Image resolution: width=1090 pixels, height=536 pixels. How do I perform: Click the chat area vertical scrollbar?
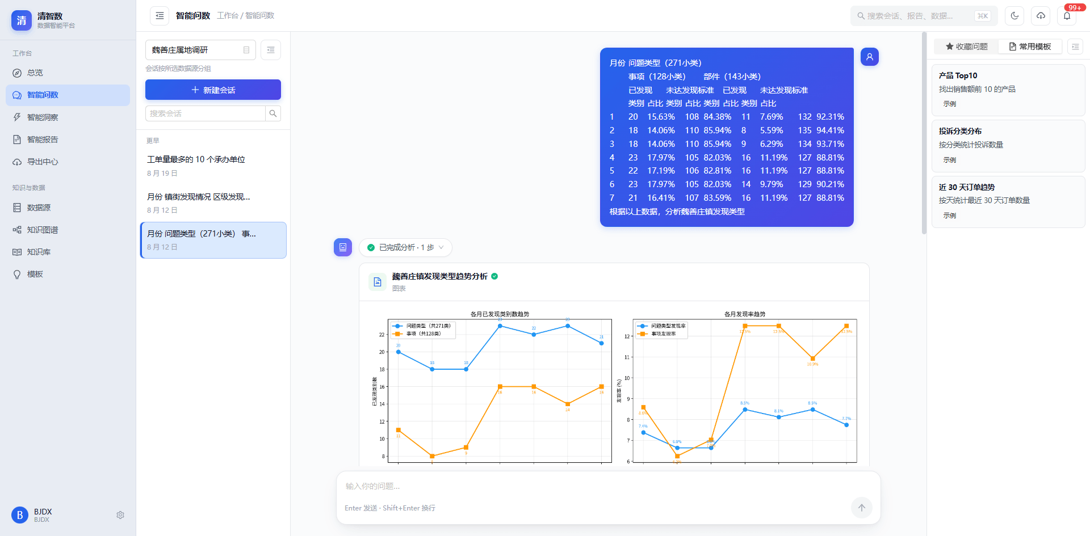pyautogui.click(x=924, y=133)
